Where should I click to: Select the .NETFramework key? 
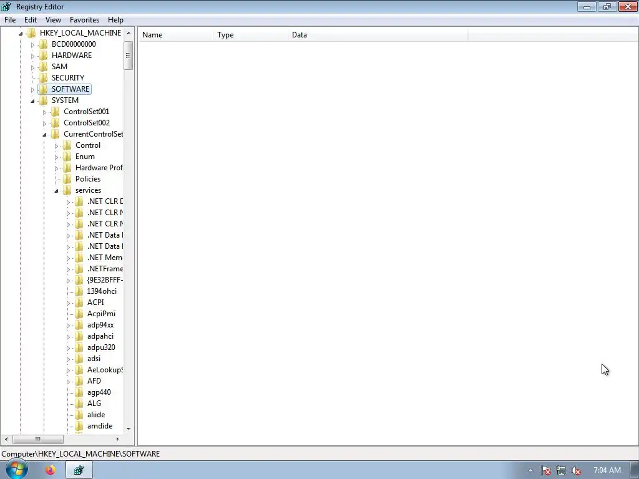[x=105, y=269]
